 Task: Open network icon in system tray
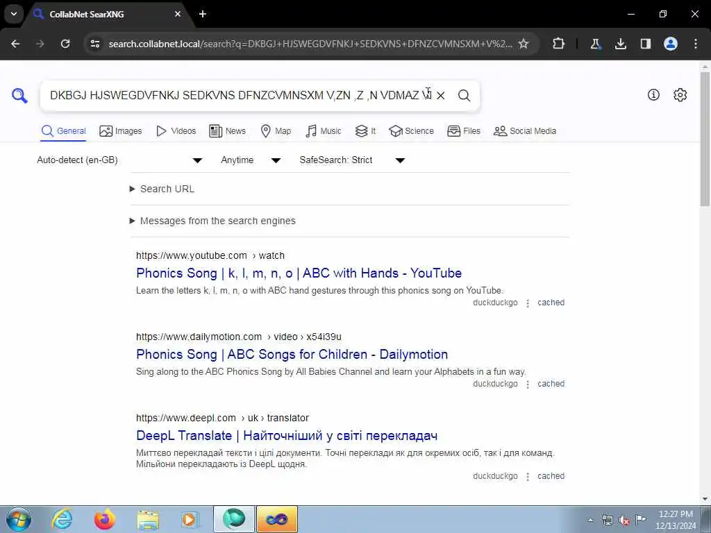(x=607, y=520)
